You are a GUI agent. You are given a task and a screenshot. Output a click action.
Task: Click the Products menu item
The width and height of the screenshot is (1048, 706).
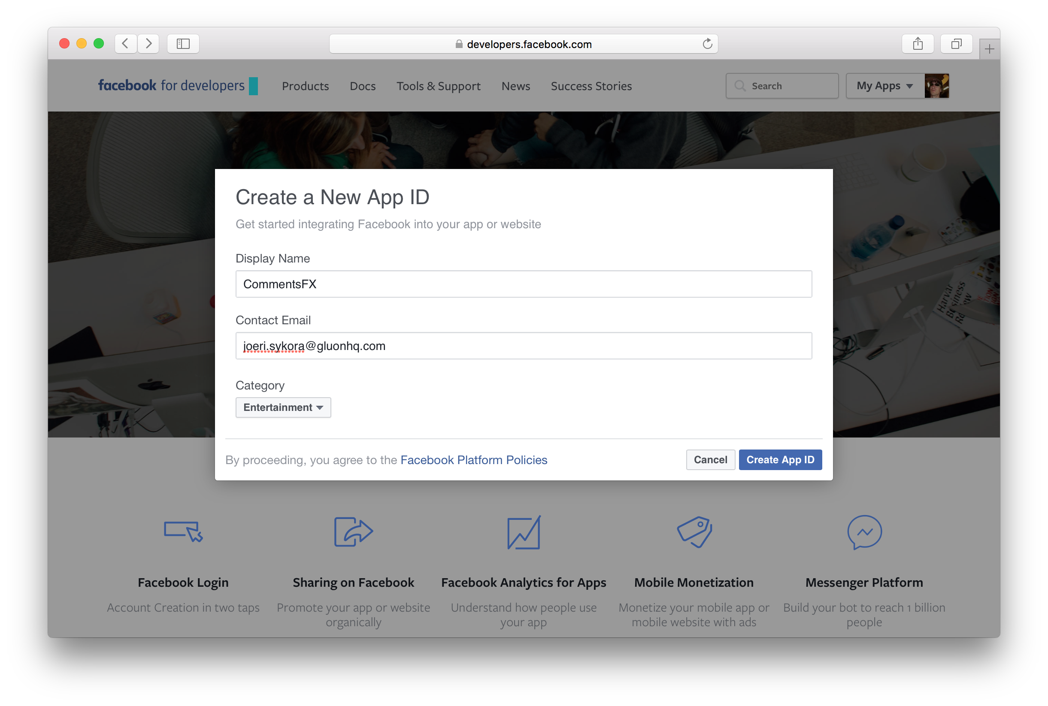(305, 86)
